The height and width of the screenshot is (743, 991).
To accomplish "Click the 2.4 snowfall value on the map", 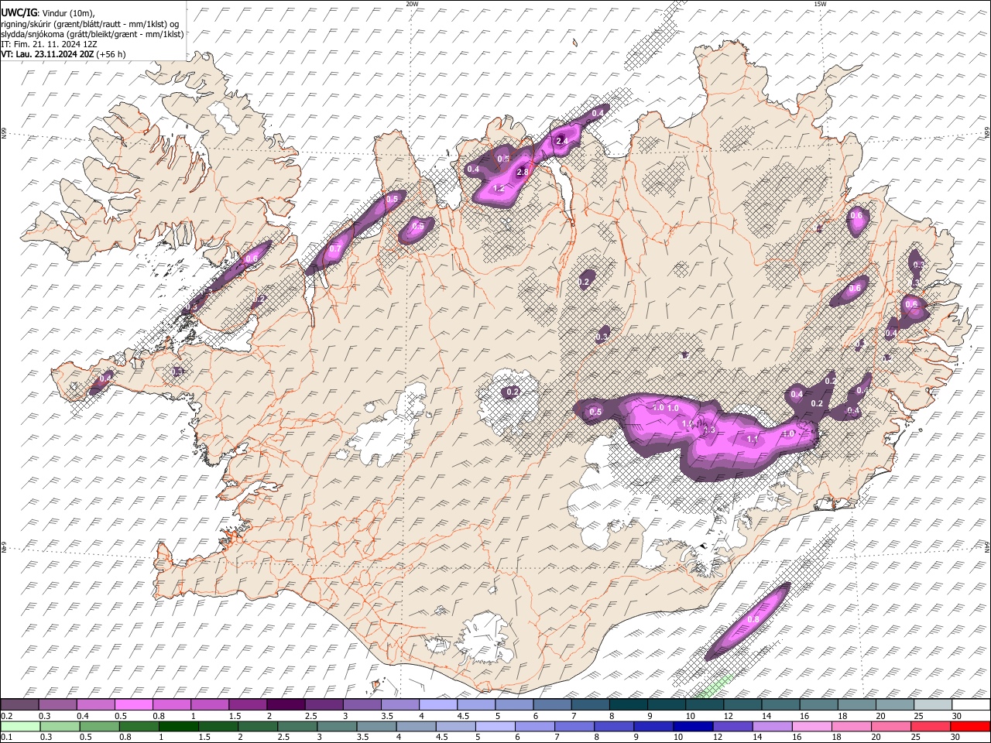I will coord(563,141).
